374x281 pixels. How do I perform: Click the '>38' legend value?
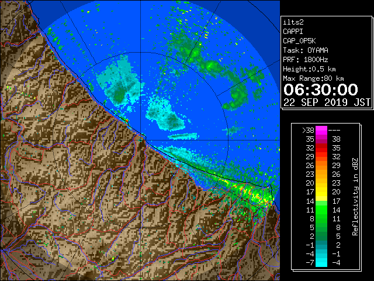click(x=308, y=131)
